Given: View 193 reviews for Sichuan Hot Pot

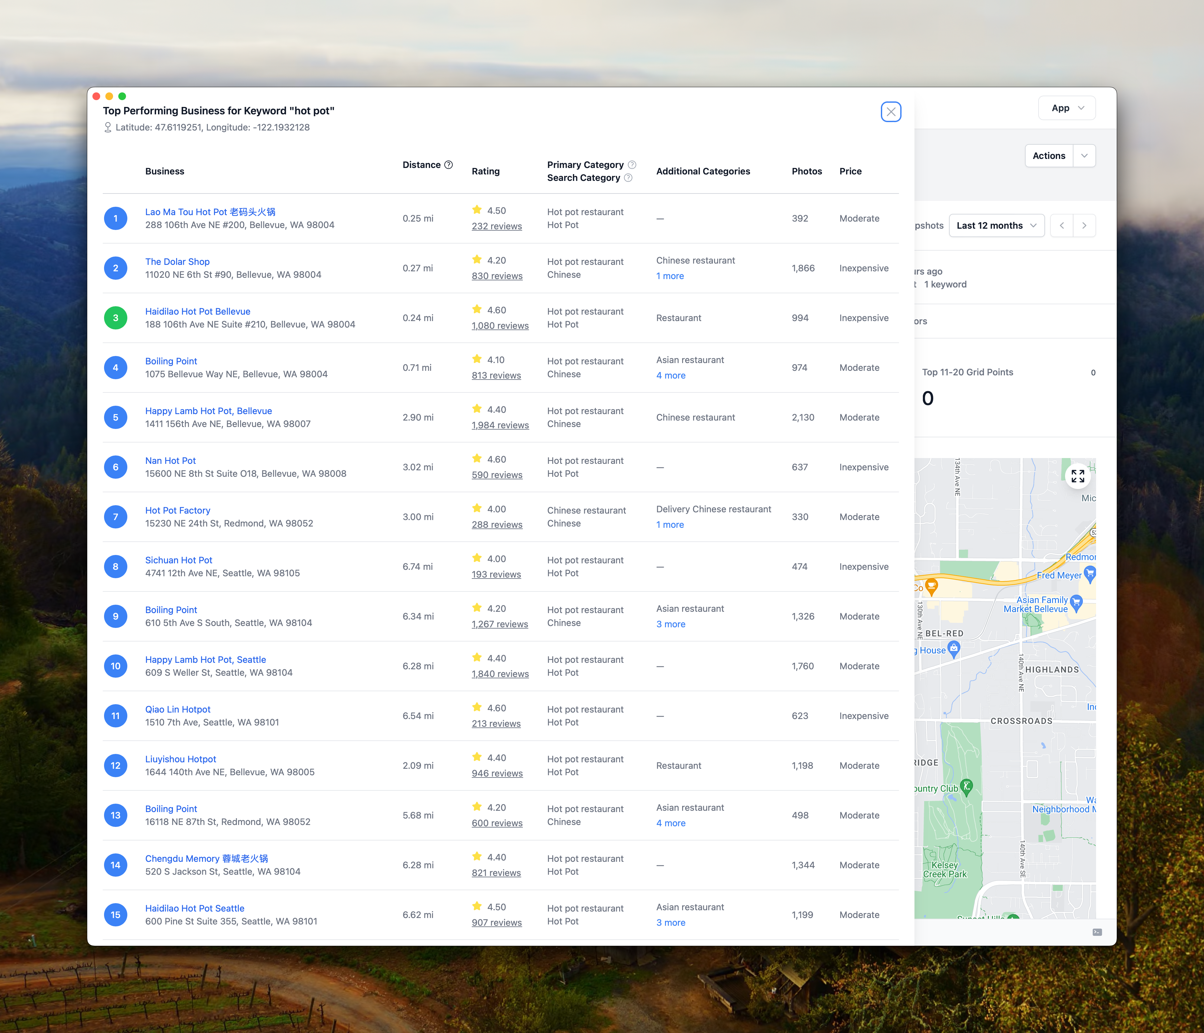Looking at the screenshot, I should (x=496, y=574).
